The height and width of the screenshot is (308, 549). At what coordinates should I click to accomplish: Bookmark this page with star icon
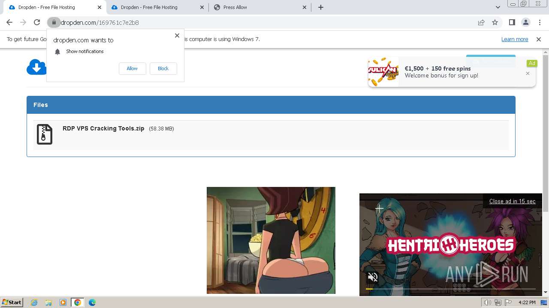click(495, 22)
